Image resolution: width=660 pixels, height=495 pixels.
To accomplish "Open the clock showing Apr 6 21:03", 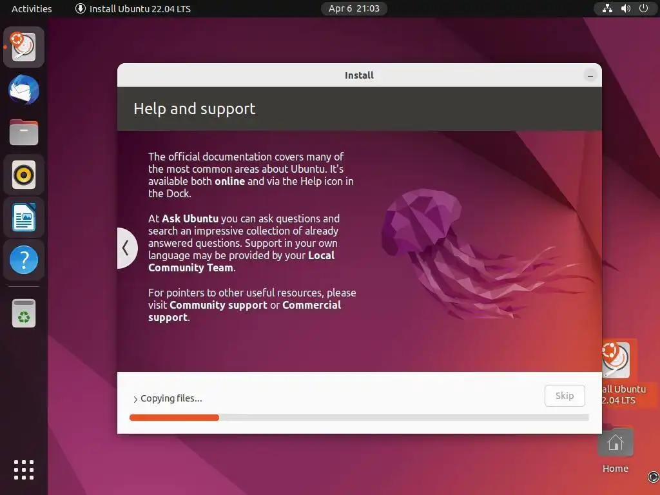I will tap(354, 8).
